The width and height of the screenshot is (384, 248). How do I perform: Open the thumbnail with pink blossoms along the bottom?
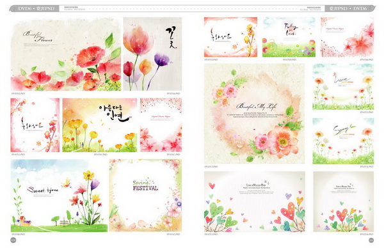(x=161, y=125)
